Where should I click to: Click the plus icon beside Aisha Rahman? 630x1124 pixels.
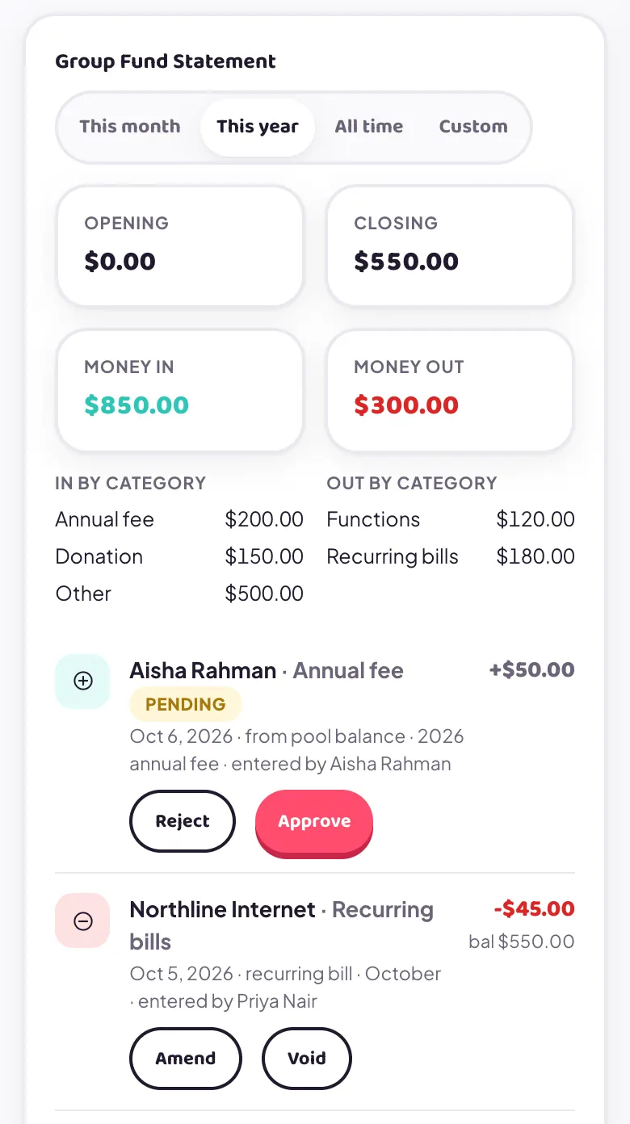(82, 682)
